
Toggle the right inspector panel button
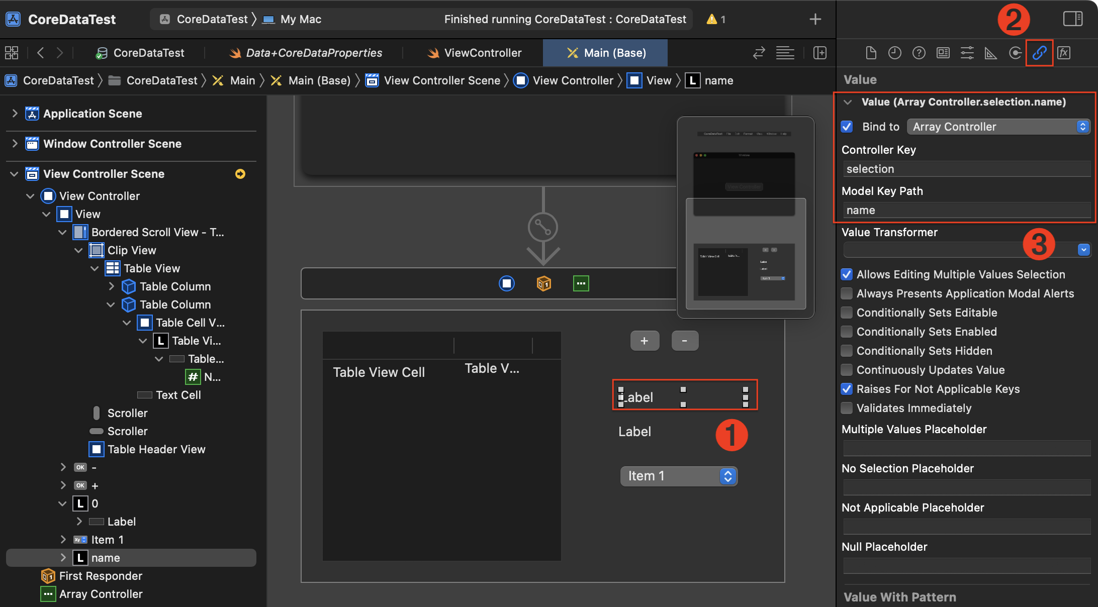point(1073,19)
